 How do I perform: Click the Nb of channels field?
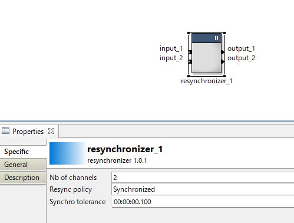click(x=203, y=178)
